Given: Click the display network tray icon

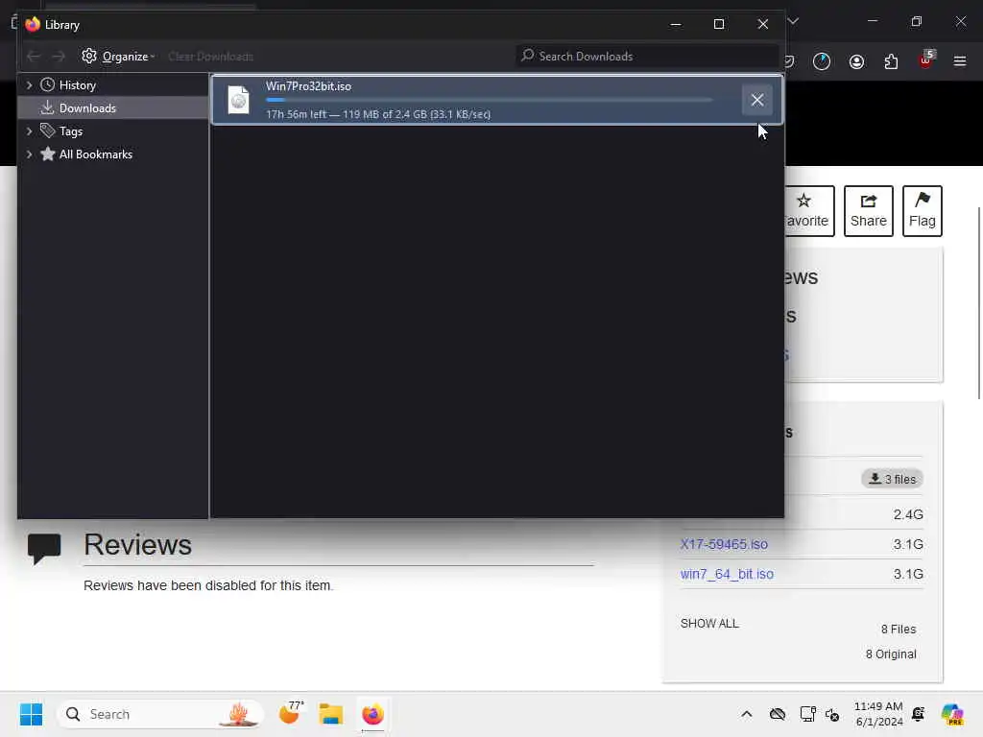Looking at the screenshot, I should pyautogui.click(x=807, y=714).
